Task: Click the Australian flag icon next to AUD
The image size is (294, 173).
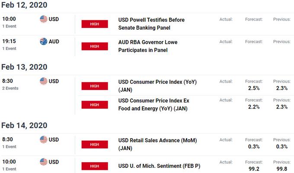Action: [x=44, y=41]
